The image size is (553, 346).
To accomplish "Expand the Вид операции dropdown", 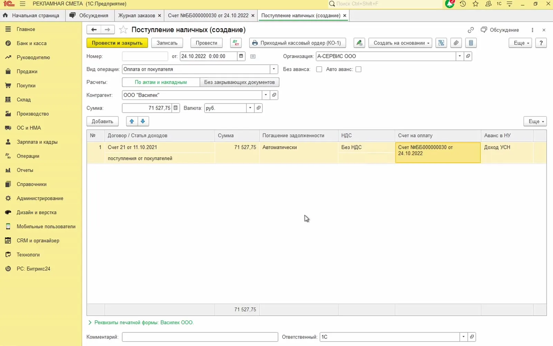I will 274,69.
